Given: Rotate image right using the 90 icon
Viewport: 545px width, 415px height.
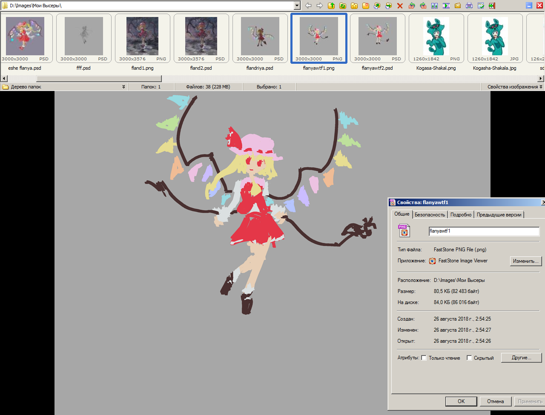Looking at the screenshot, I should (x=423, y=6).
